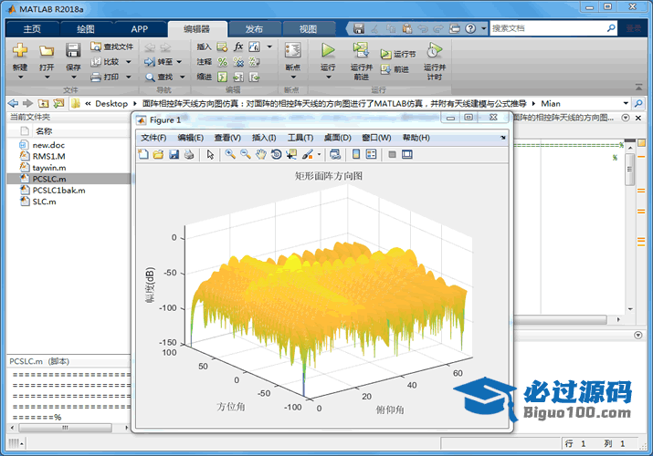This screenshot has height=456, width=653.
Task: Select taywin.m in file list
Action: [x=69, y=168]
